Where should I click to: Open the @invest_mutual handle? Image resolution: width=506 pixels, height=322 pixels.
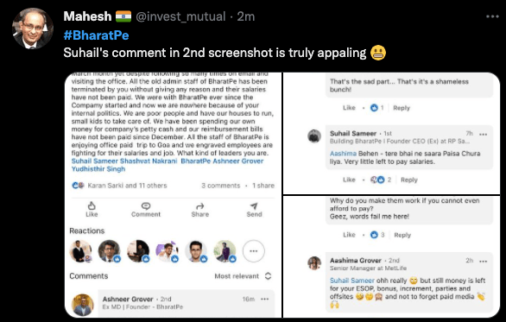[x=180, y=16]
